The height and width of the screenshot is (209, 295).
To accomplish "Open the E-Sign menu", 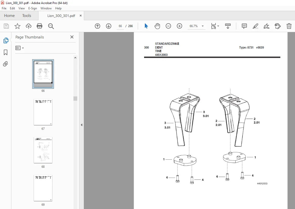I will coord(33,8).
